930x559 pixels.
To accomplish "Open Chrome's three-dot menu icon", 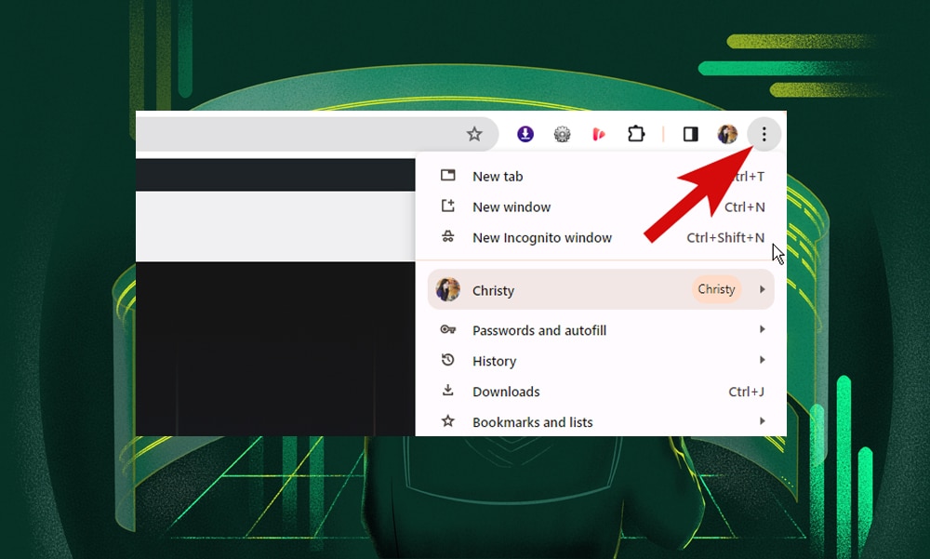I will coord(764,134).
